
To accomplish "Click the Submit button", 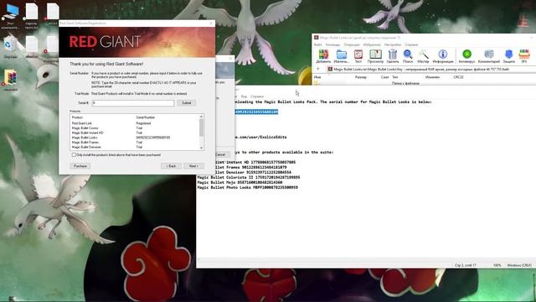I will (x=186, y=102).
